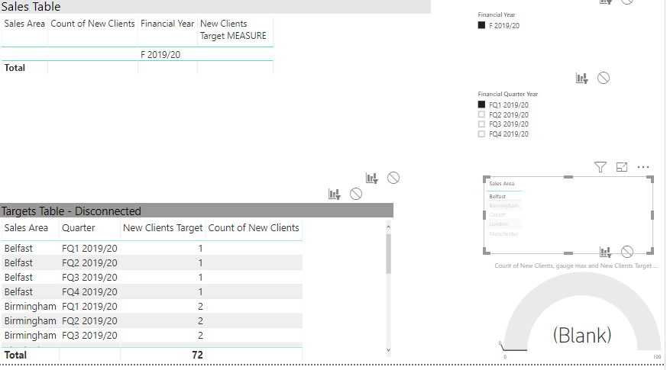Select Birmingham FQ1 2019/20 quarter cell
Screen dimensions: 670x370
(89, 307)
